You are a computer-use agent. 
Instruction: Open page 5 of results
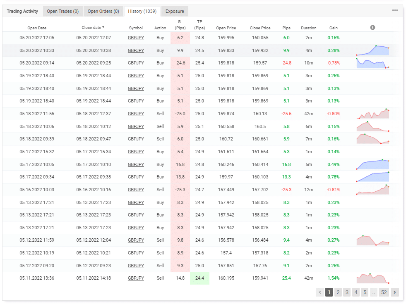365,292
